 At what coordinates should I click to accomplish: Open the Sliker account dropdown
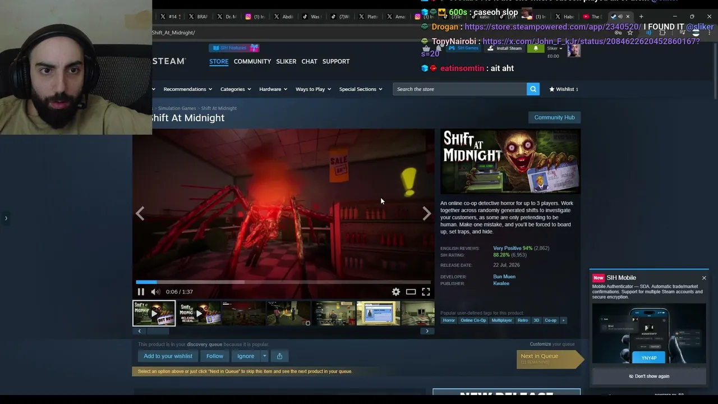554,48
